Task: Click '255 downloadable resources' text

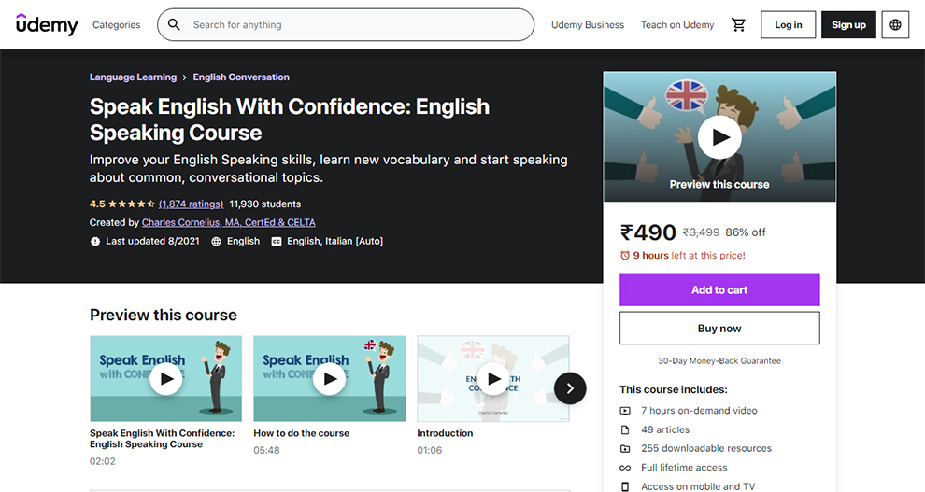Action: [706, 448]
